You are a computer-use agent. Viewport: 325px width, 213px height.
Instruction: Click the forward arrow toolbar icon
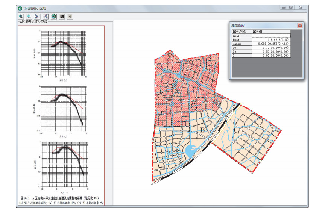(x=37, y=16)
